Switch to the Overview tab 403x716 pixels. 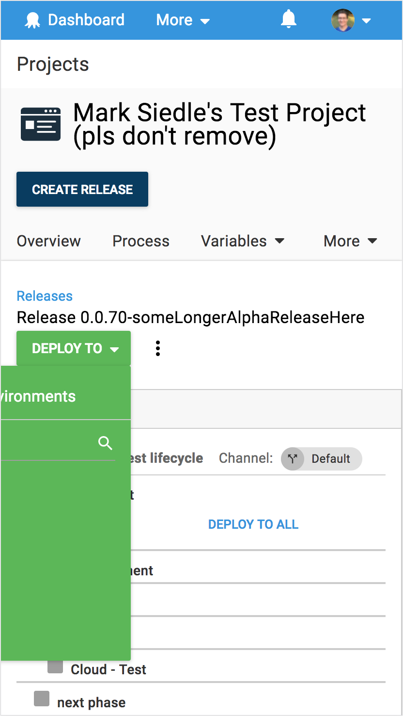coord(48,241)
